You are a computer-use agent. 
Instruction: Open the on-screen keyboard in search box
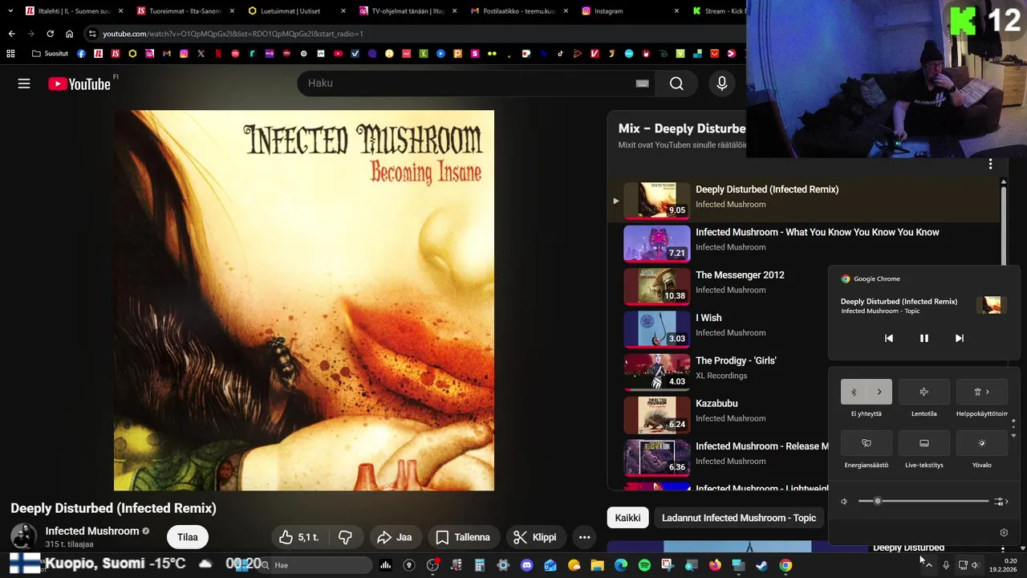pyautogui.click(x=642, y=83)
